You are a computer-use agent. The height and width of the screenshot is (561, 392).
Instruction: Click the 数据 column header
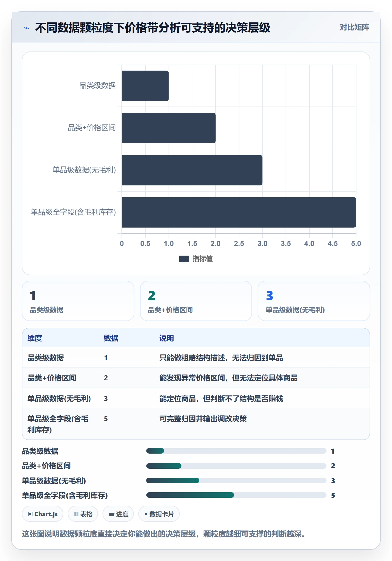(111, 338)
